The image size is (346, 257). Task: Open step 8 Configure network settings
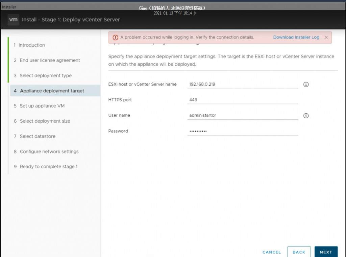click(x=46, y=151)
